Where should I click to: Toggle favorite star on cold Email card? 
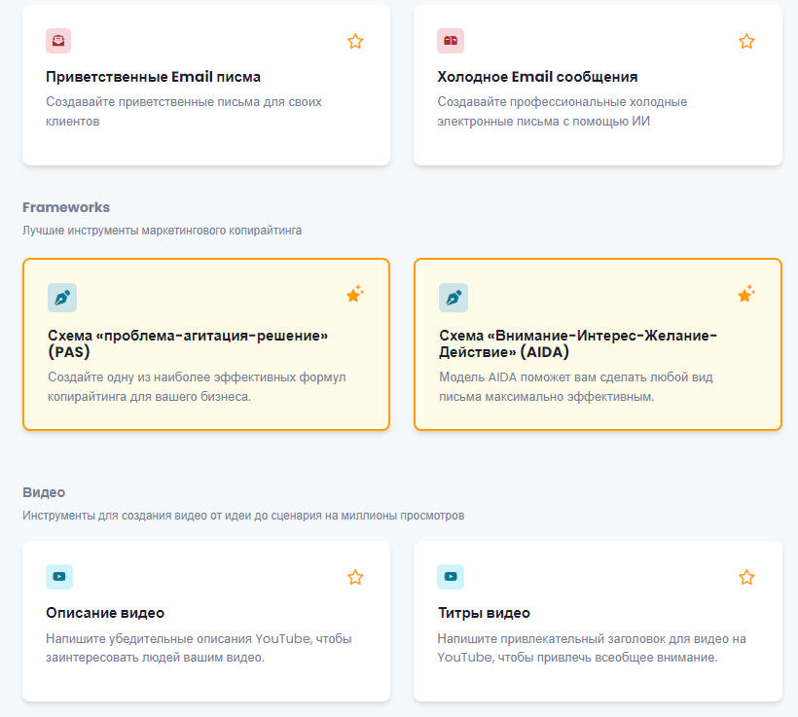746,41
